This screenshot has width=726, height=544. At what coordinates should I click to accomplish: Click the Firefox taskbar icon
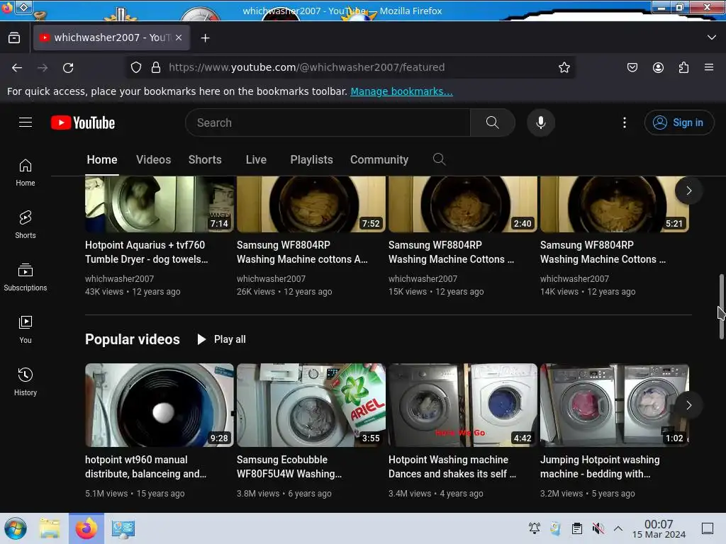(x=86, y=528)
